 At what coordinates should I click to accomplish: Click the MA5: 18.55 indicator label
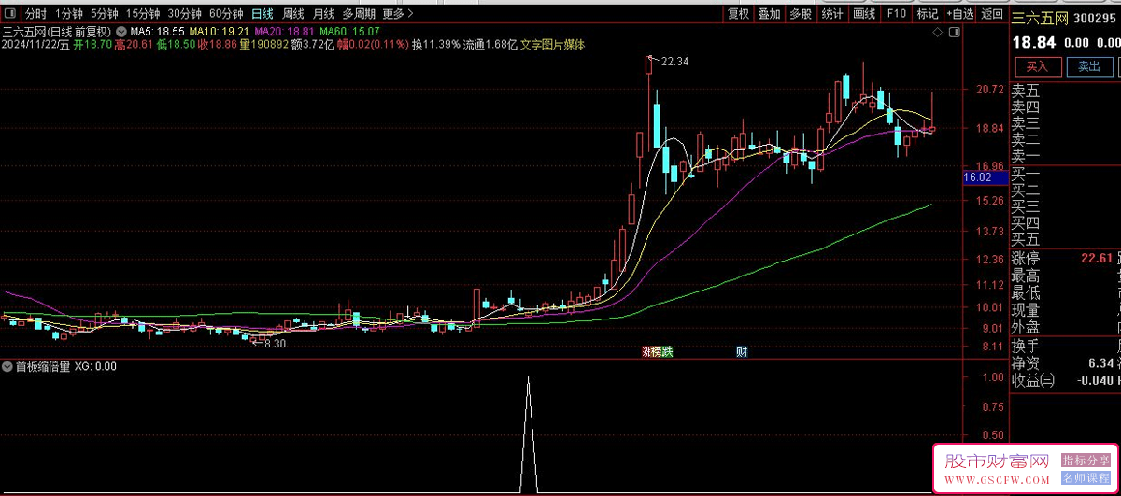pos(157,31)
